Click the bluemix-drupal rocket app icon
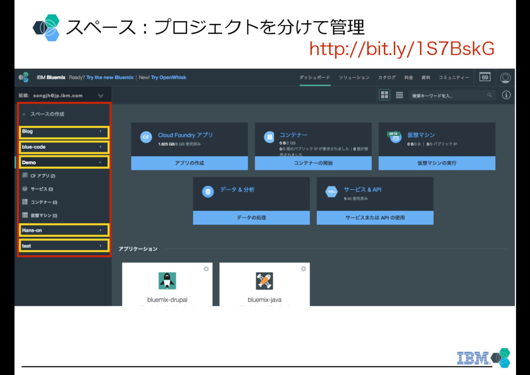This screenshot has width=530, height=375. 167,281
